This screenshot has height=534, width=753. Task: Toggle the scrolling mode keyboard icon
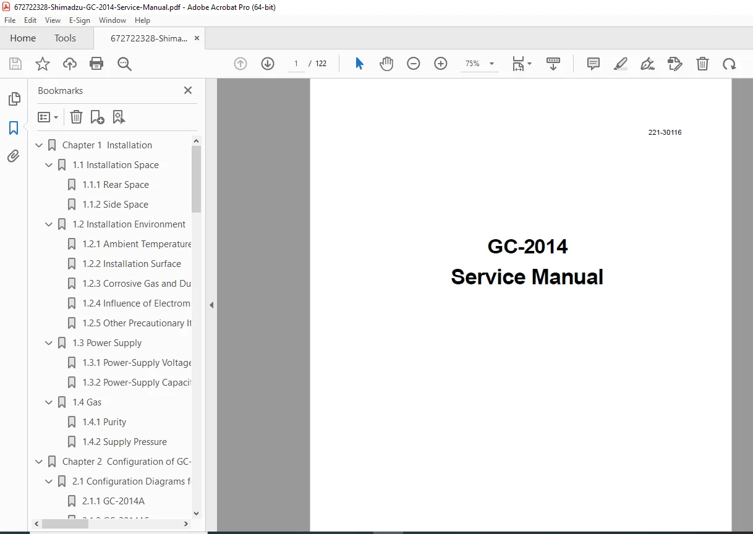pos(553,64)
